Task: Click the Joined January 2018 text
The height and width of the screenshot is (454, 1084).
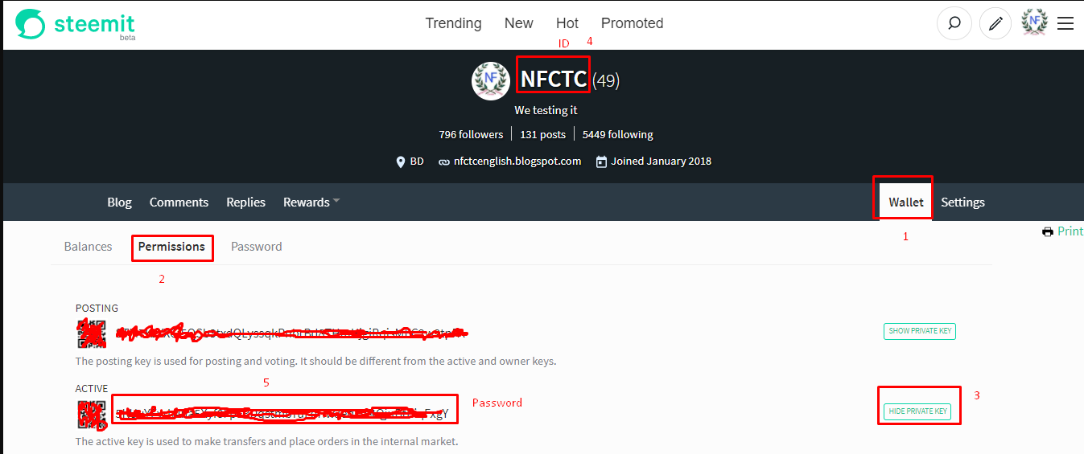Action: [661, 162]
